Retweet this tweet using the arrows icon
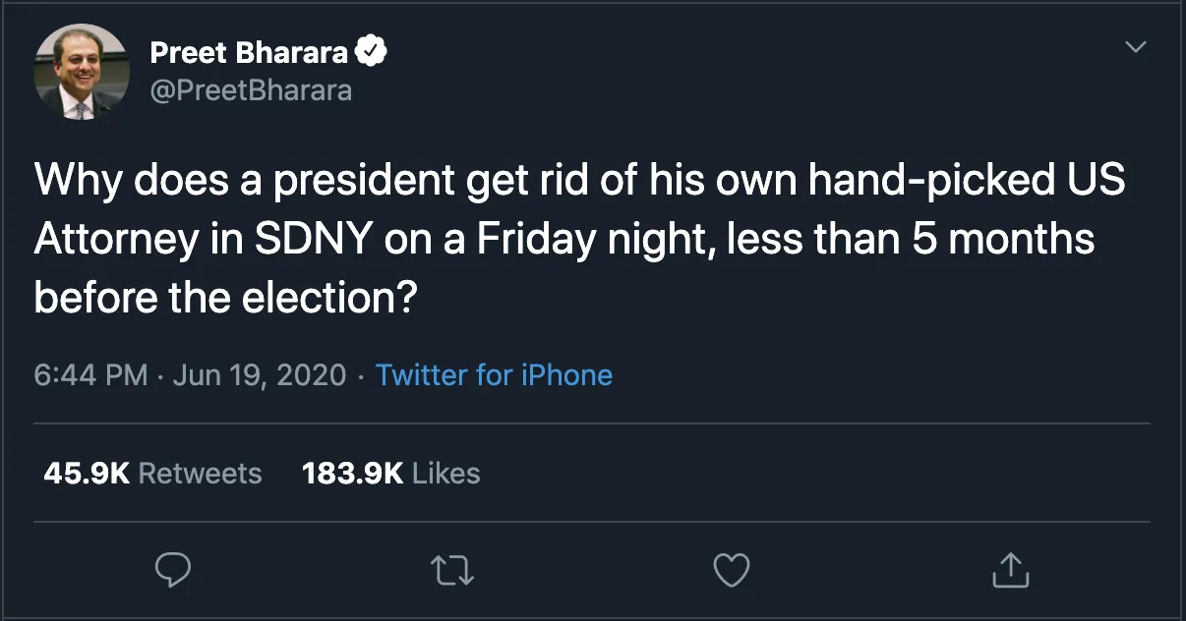This screenshot has height=621, width=1186. [452, 569]
